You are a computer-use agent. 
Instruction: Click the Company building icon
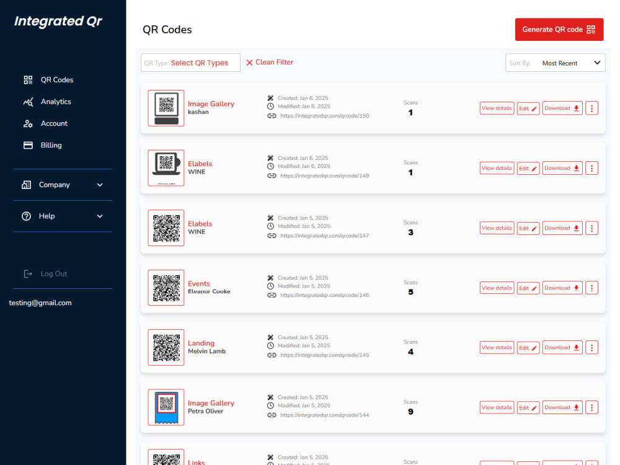[x=26, y=185]
